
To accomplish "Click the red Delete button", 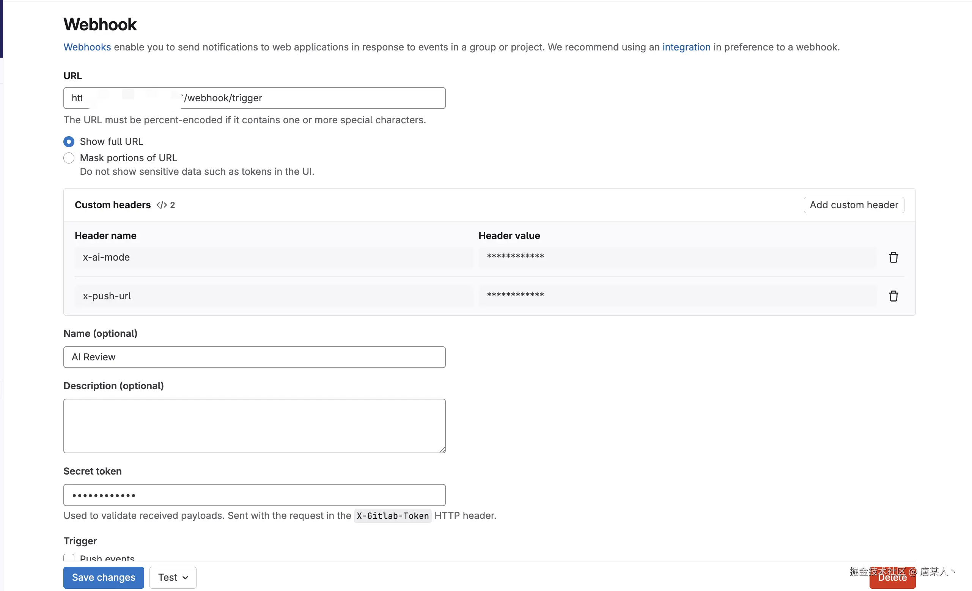I will pyautogui.click(x=892, y=580).
